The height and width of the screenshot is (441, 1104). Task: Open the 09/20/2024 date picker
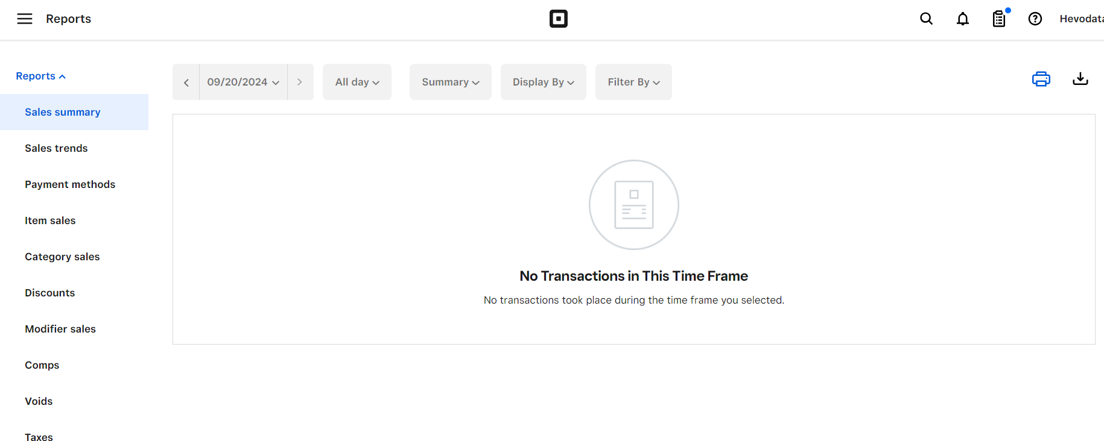click(x=243, y=82)
